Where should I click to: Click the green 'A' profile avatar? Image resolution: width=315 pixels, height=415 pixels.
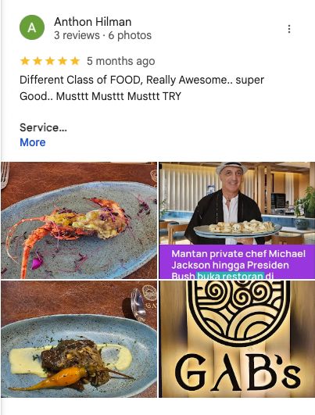pos(32,27)
